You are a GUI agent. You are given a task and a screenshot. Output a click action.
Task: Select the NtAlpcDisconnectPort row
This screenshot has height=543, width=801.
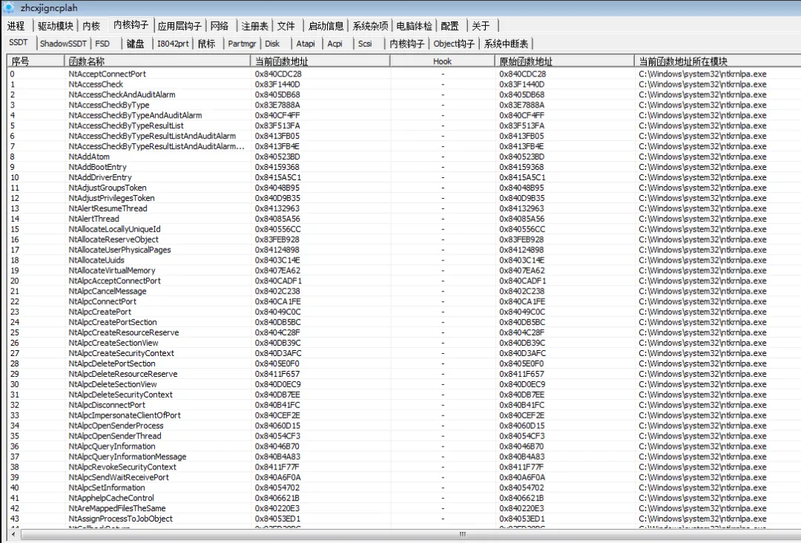pyautogui.click(x=404, y=405)
